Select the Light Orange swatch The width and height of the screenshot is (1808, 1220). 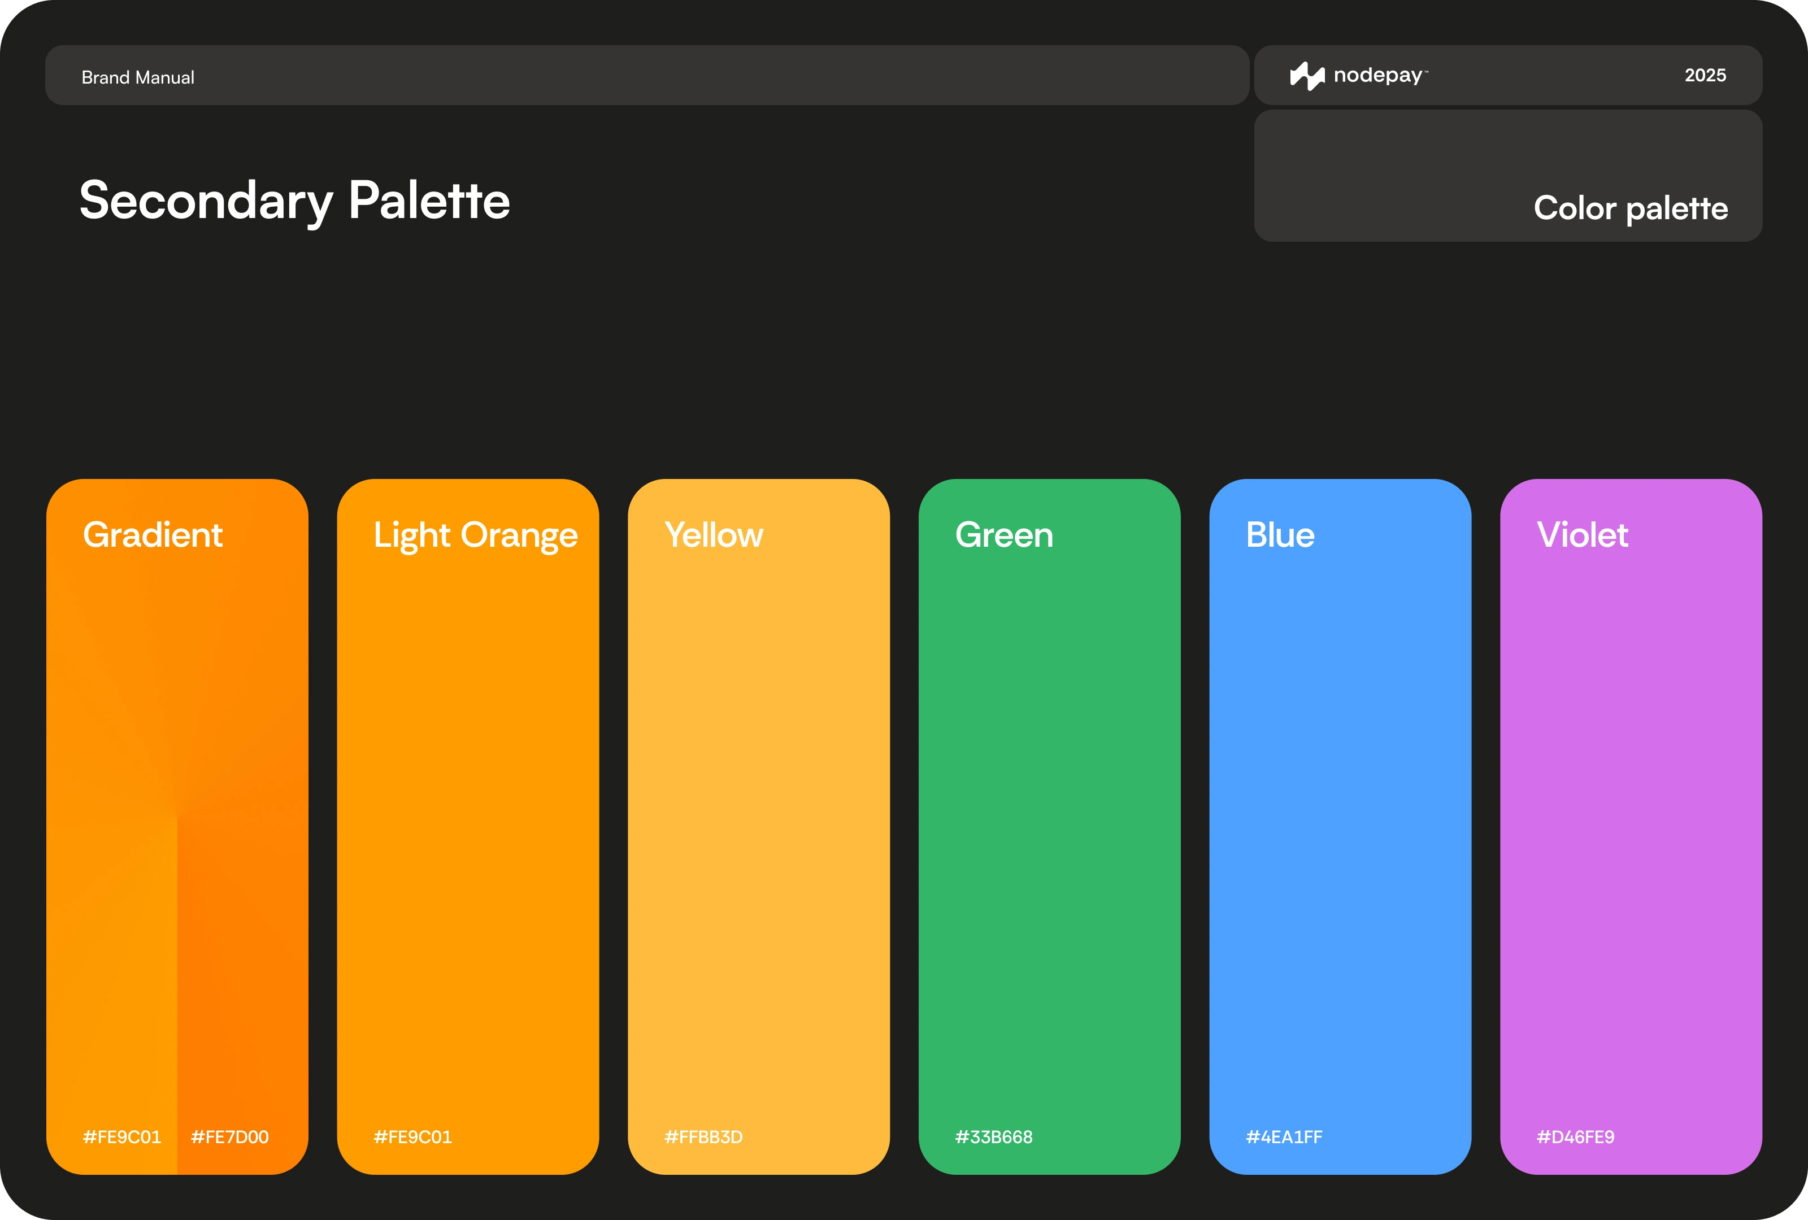[468, 826]
